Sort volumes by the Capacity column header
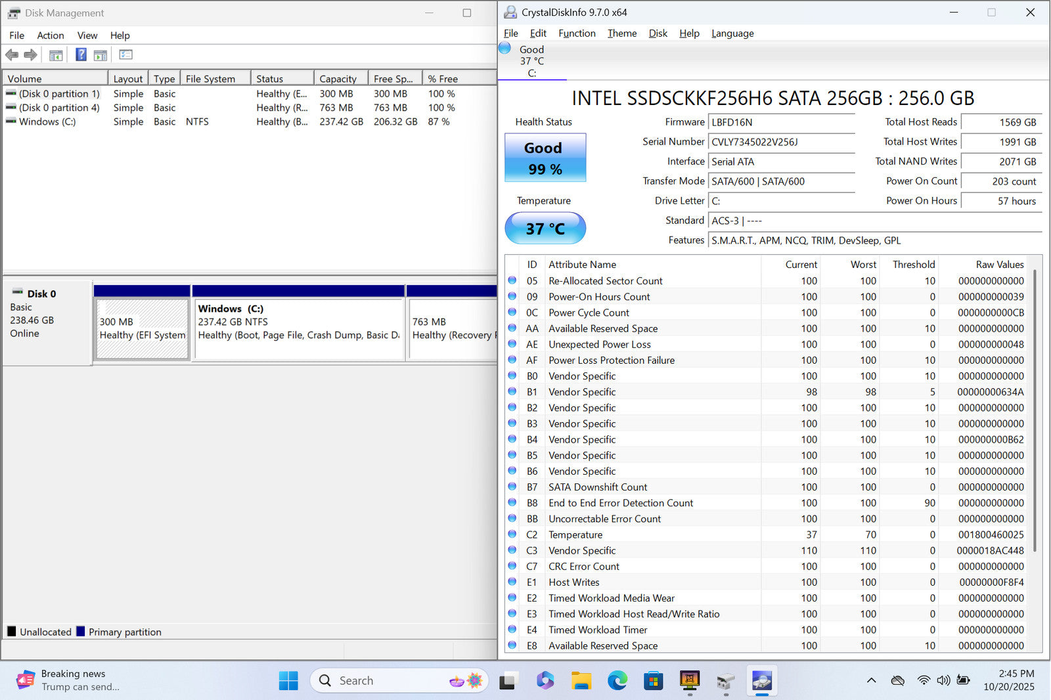The height and width of the screenshot is (700, 1051). point(340,79)
